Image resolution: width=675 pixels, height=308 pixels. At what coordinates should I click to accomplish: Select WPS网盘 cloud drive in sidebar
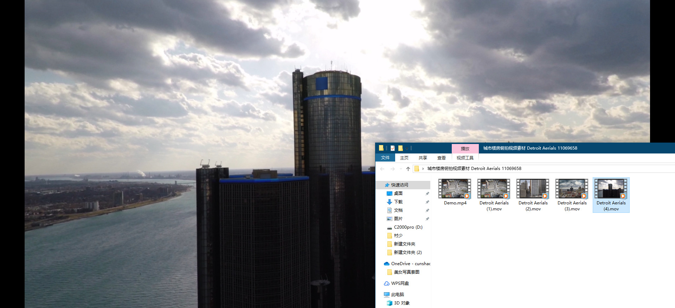point(400,283)
